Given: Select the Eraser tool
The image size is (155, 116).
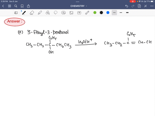Looking at the screenshot, I should (x=32, y=13).
